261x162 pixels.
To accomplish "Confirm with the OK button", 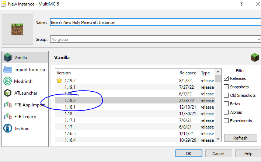I will click(189, 154).
